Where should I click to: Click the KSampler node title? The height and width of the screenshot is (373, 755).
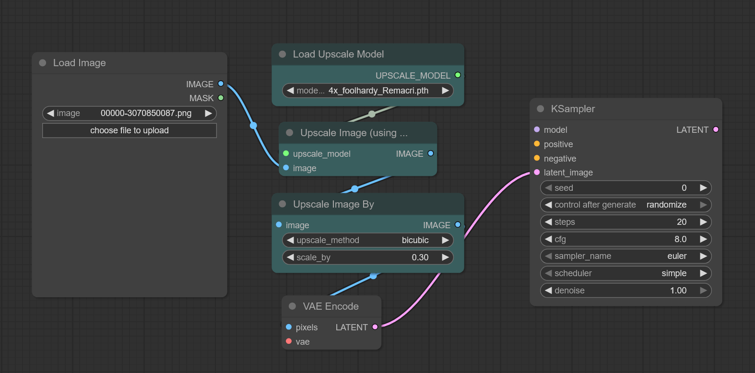coord(573,109)
